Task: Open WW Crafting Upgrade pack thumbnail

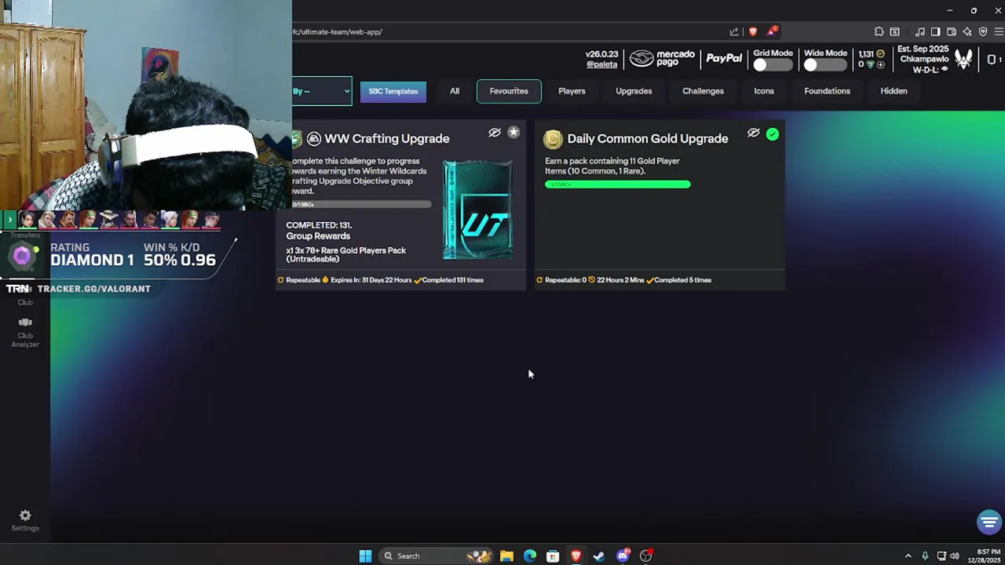Action: pos(478,210)
